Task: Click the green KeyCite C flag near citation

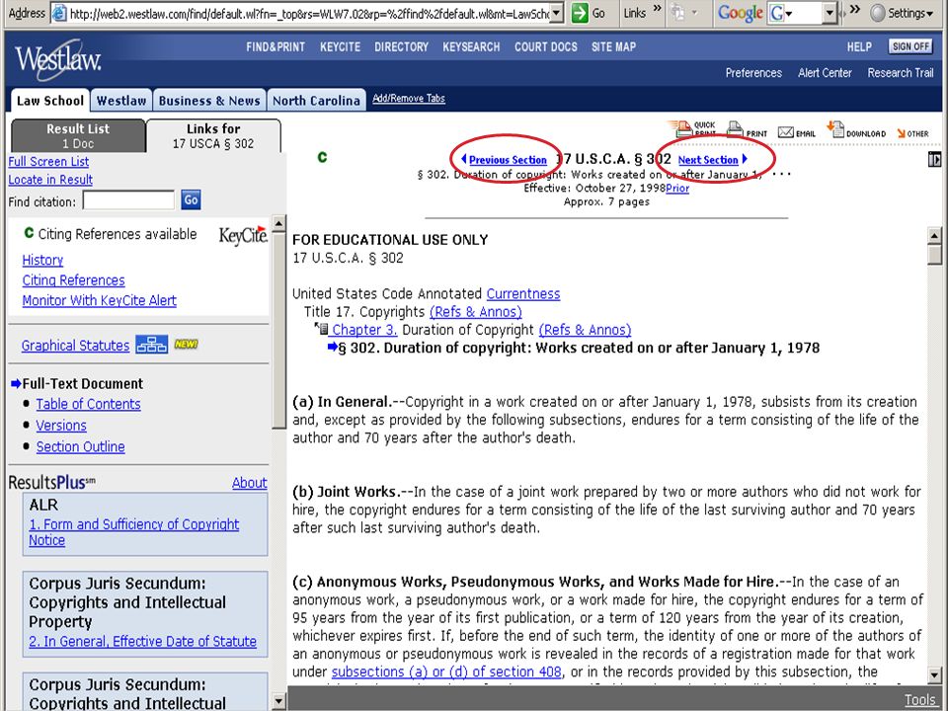Action: pos(322,157)
